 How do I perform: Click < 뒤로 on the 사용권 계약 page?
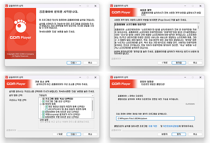(x=165, y=63)
